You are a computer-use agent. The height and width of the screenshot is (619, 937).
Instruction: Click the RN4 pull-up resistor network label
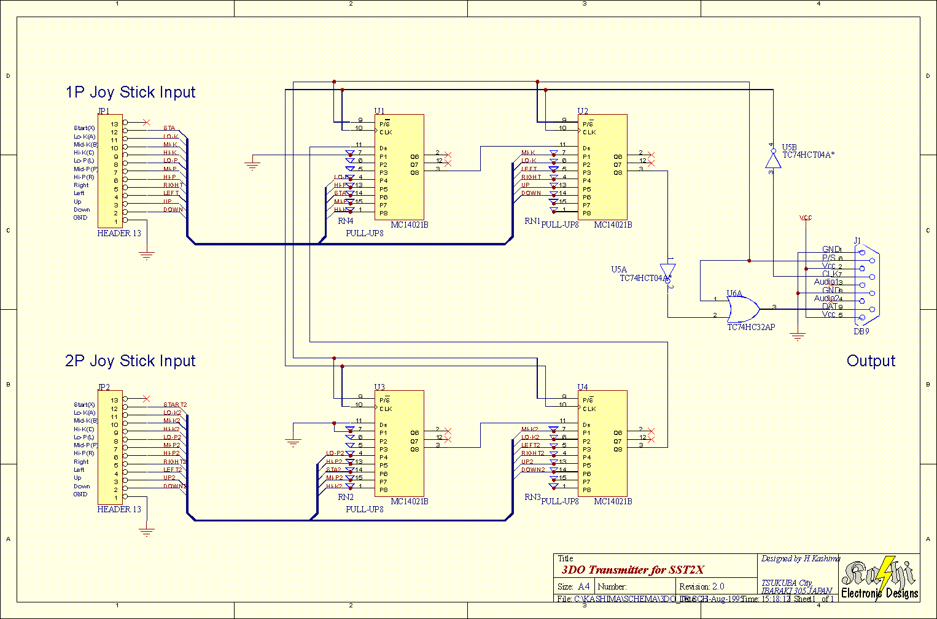(346, 221)
